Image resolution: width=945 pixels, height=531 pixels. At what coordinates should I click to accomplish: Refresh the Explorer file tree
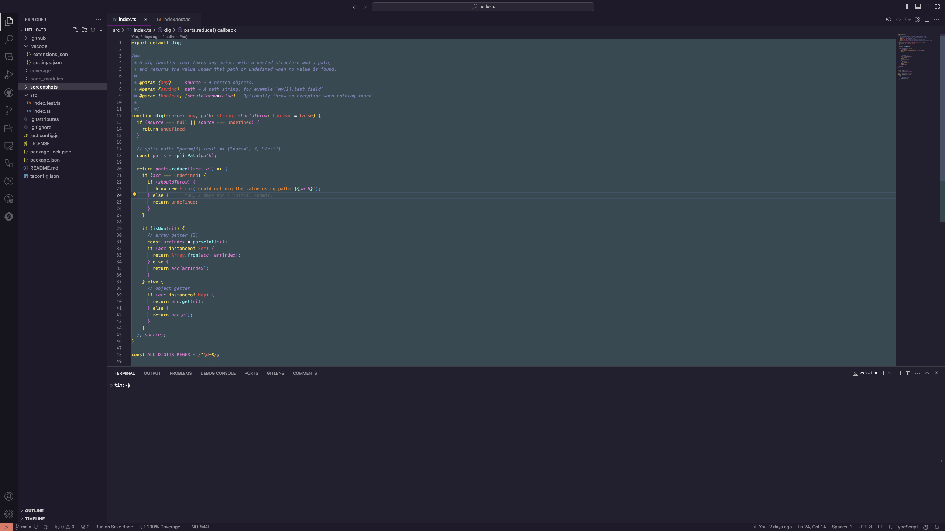(93, 30)
